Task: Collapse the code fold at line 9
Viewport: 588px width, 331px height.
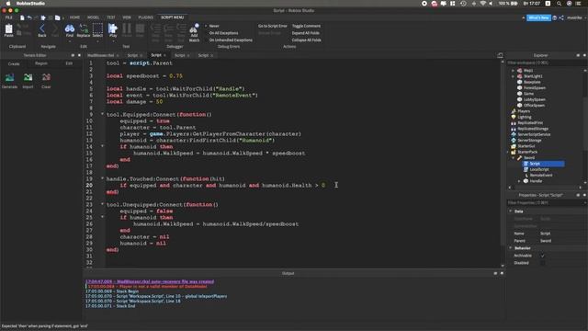Action: pyautogui.click(x=102, y=114)
